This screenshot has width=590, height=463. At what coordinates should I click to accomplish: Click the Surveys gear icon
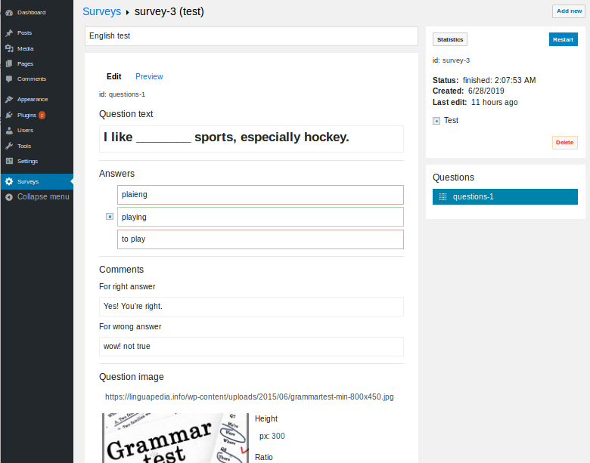tap(9, 181)
